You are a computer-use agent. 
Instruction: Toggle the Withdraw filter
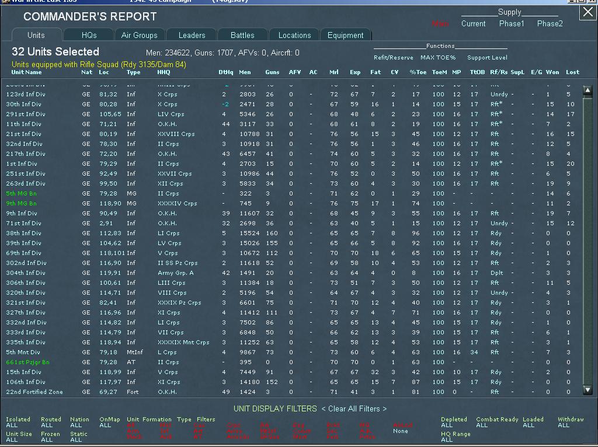pos(571,422)
